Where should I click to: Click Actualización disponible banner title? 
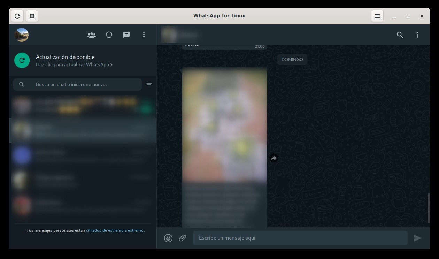coord(65,57)
